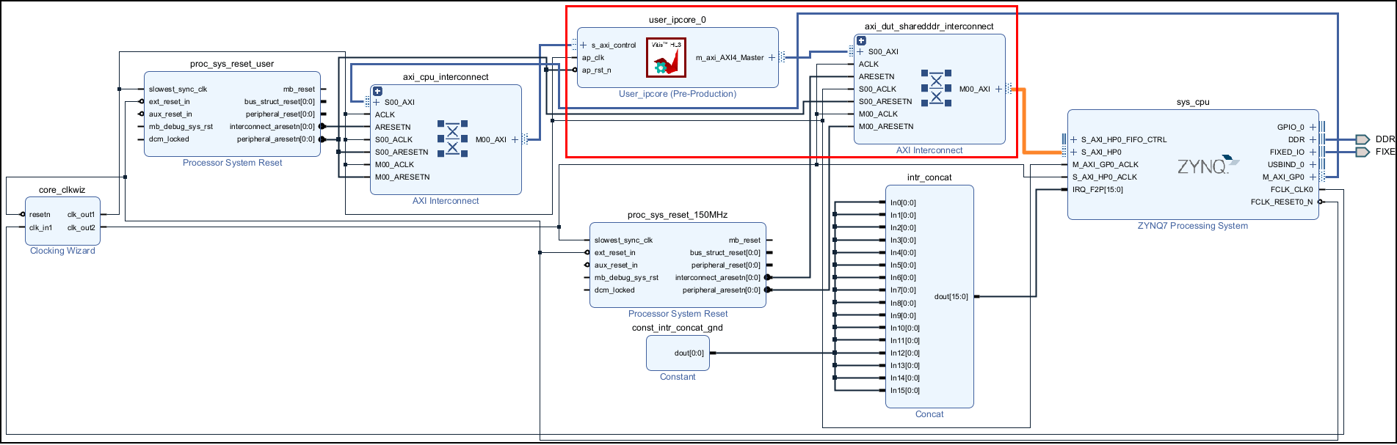Expand the S_AXI_HP0 interface on sys_cpu

1073,152
